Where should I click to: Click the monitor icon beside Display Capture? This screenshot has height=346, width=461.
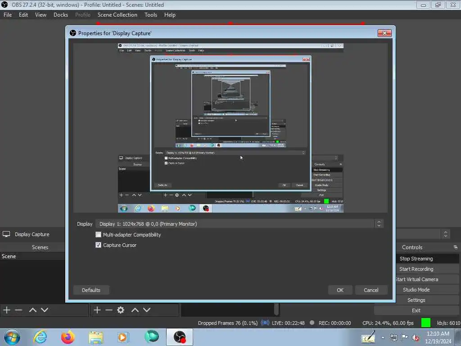6,234
